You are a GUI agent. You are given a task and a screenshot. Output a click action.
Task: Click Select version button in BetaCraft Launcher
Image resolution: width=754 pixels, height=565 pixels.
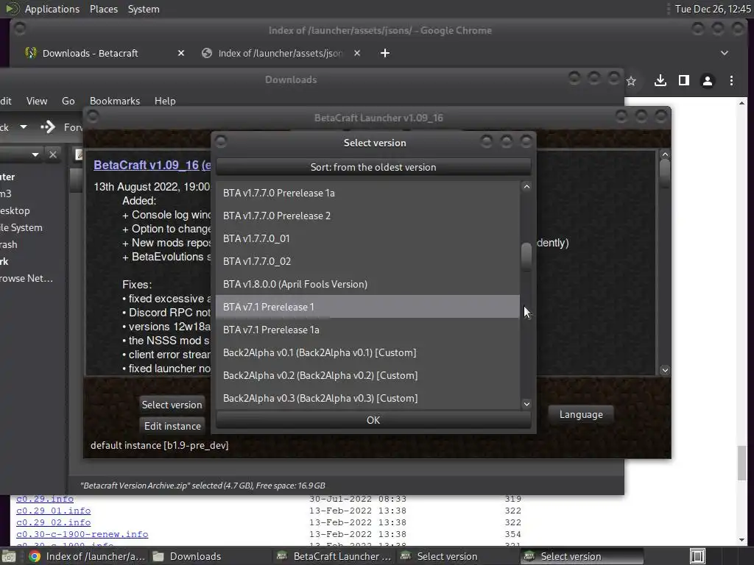click(172, 405)
